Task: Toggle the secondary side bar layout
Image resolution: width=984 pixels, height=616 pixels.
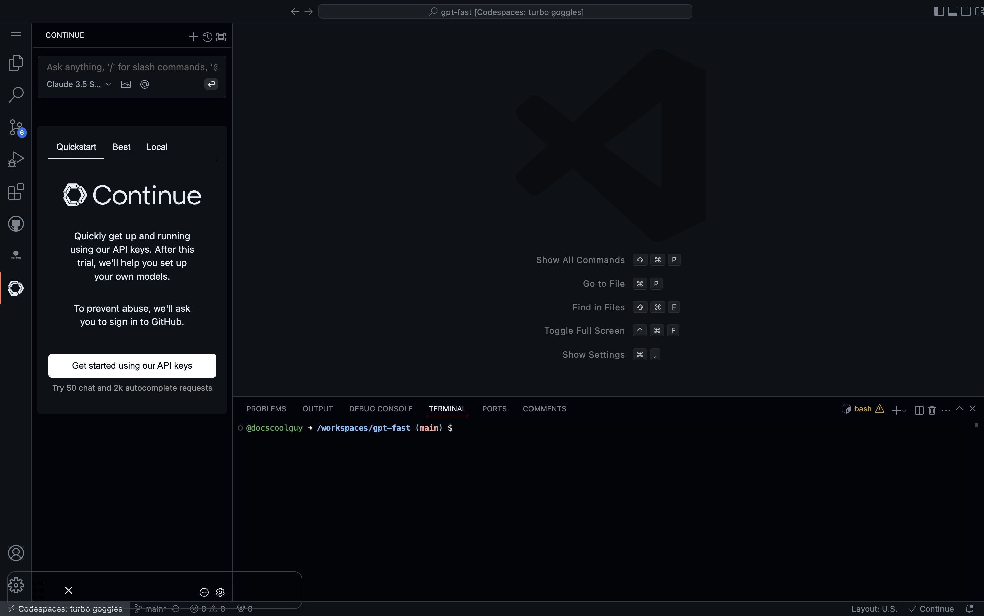Action: point(966,11)
